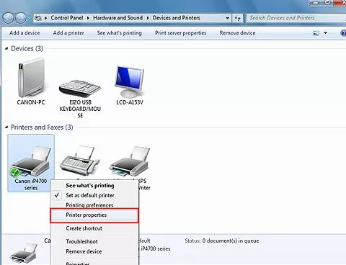Open the help question mark icon

click(343, 33)
